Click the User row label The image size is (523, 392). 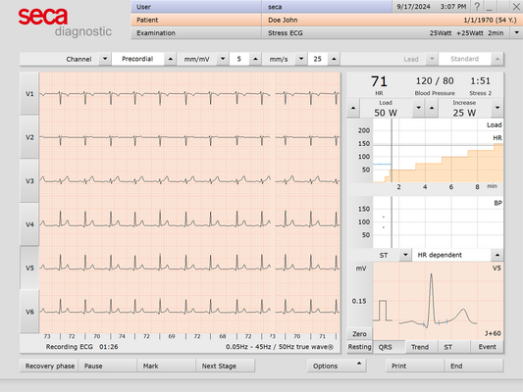(144, 7)
